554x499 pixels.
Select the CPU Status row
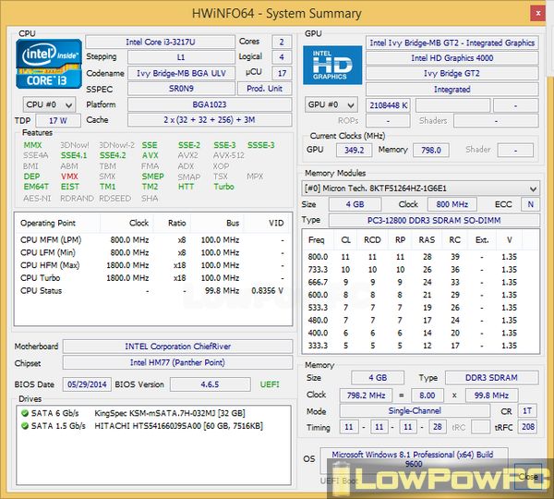click(153, 291)
